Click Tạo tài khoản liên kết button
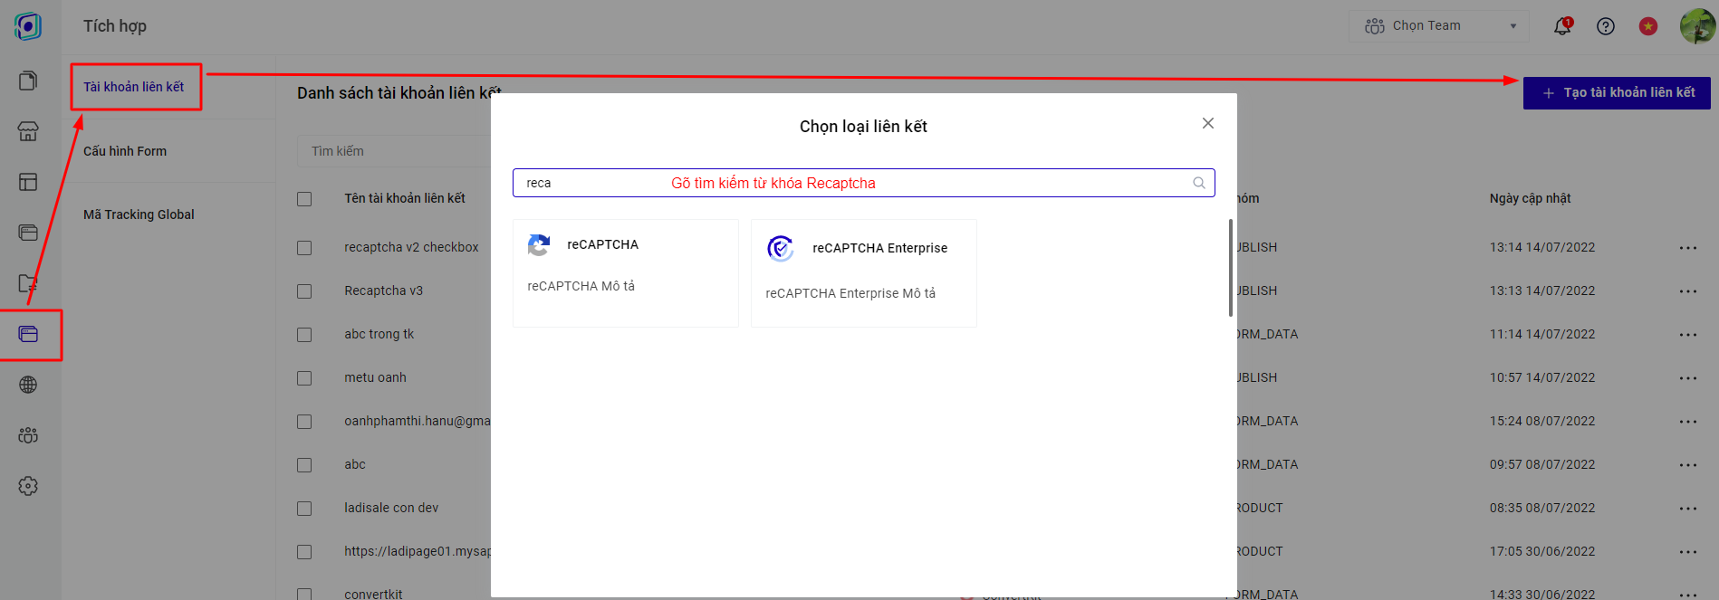 coord(1616,92)
